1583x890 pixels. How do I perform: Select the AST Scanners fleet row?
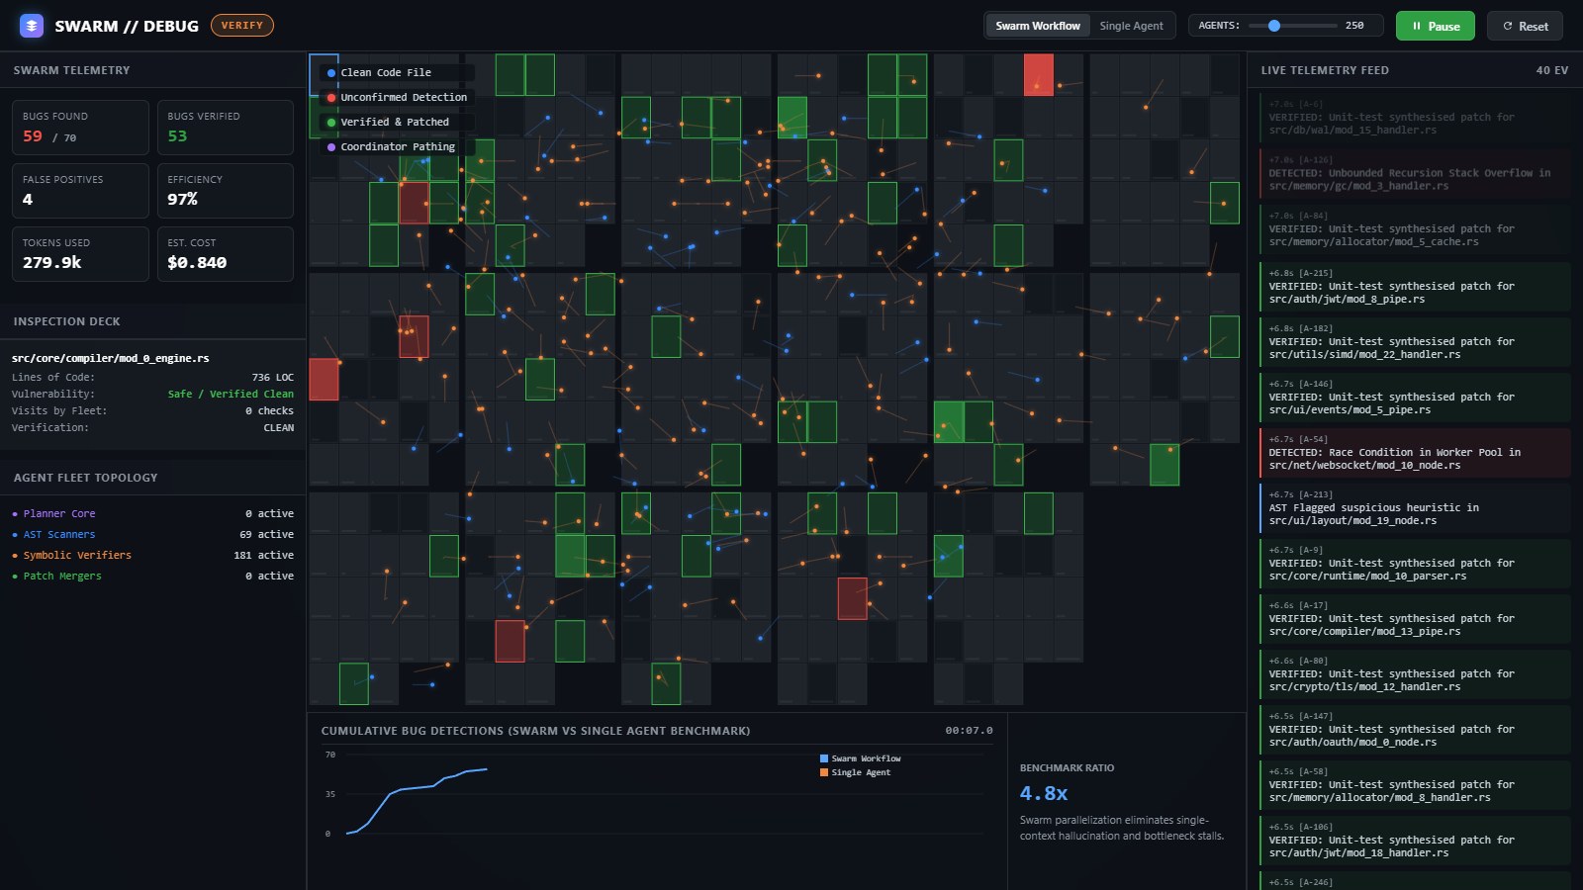tap(152, 534)
